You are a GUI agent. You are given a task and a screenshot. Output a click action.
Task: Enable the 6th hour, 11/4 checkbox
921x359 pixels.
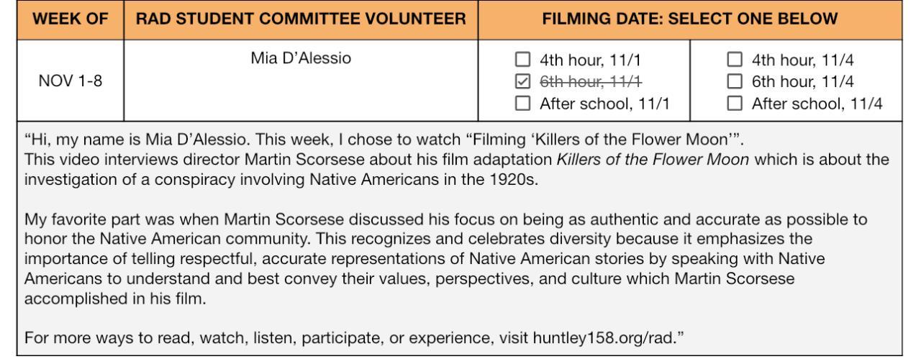(735, 81)
